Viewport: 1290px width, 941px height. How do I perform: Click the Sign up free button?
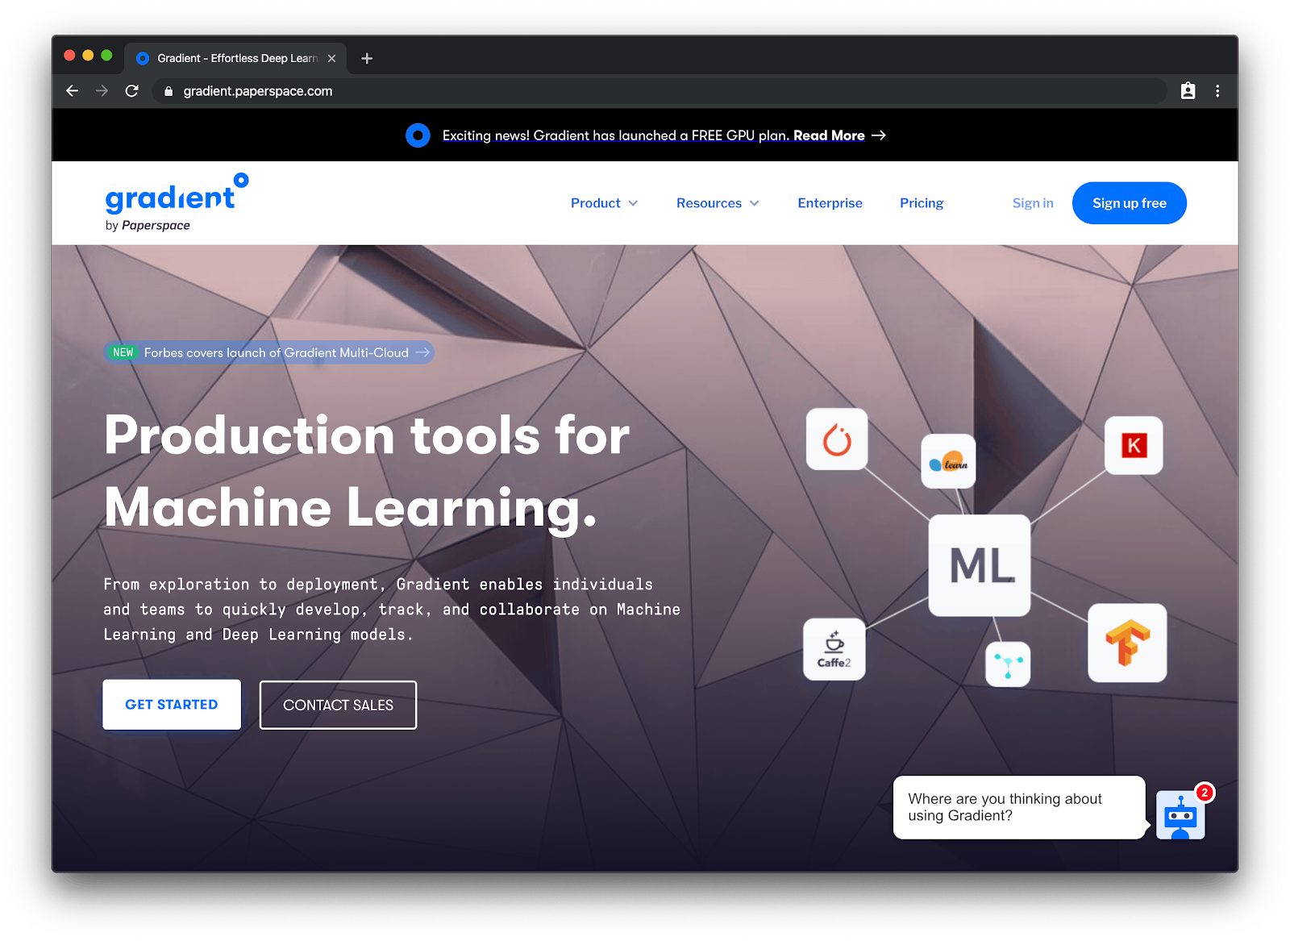(1130, 203)
